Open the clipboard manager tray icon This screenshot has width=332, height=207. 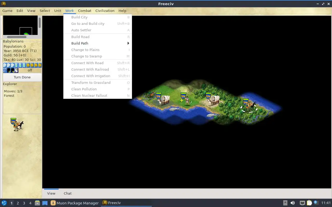[309, 203]
